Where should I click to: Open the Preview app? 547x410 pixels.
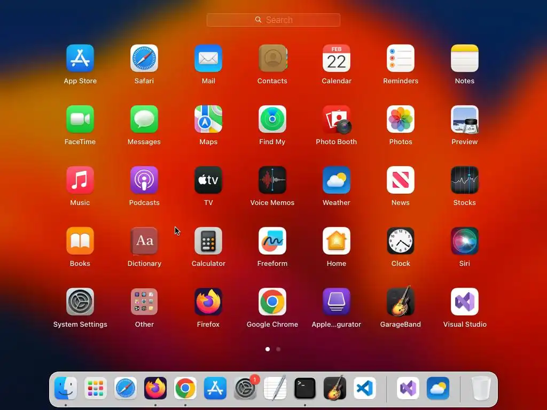(x=465, y=119)
